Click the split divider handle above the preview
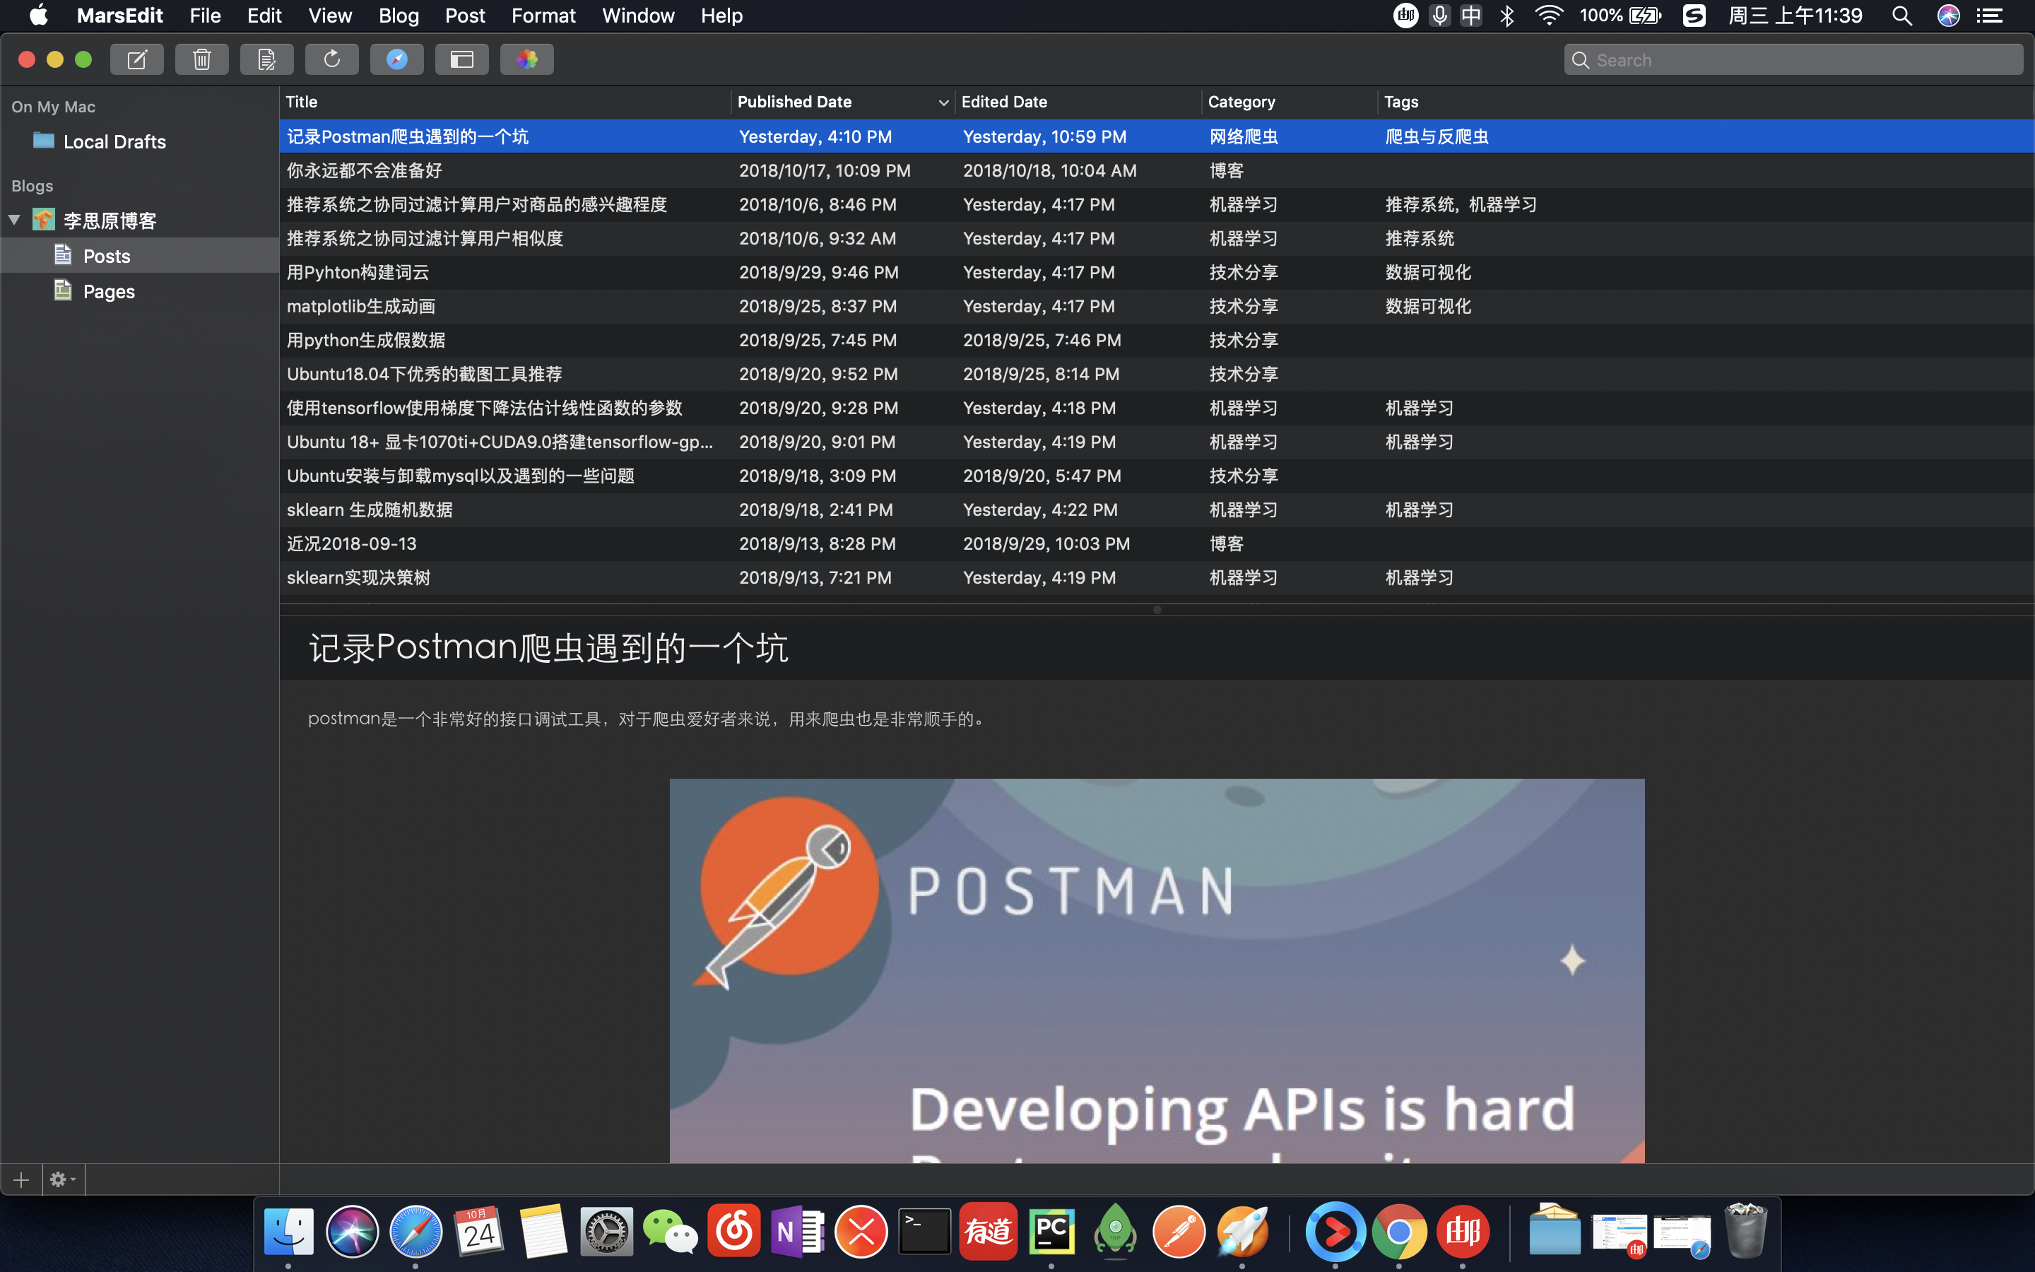2035x1272 pixels. (x=1157, y=610)
